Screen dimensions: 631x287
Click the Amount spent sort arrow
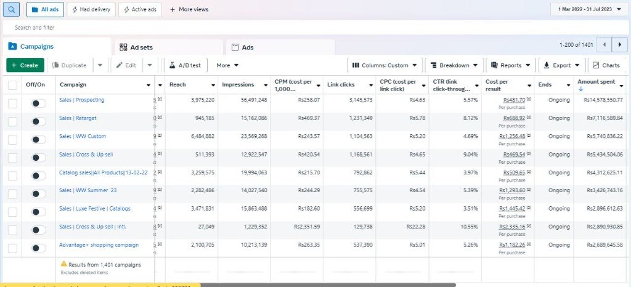pos(580,89)
